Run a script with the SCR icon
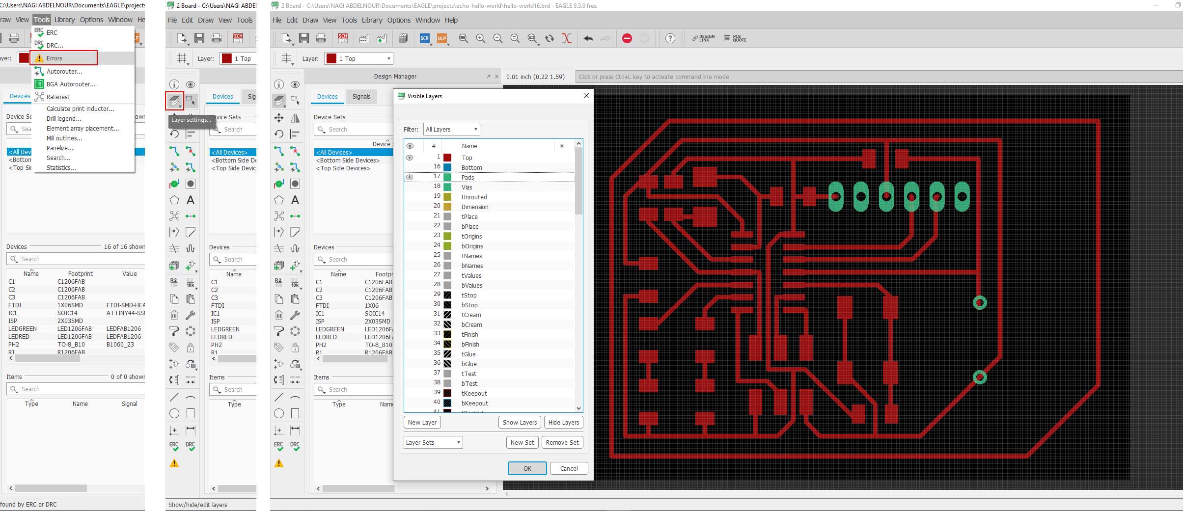This screenshot has width=1183, height=511. [425, 38]
